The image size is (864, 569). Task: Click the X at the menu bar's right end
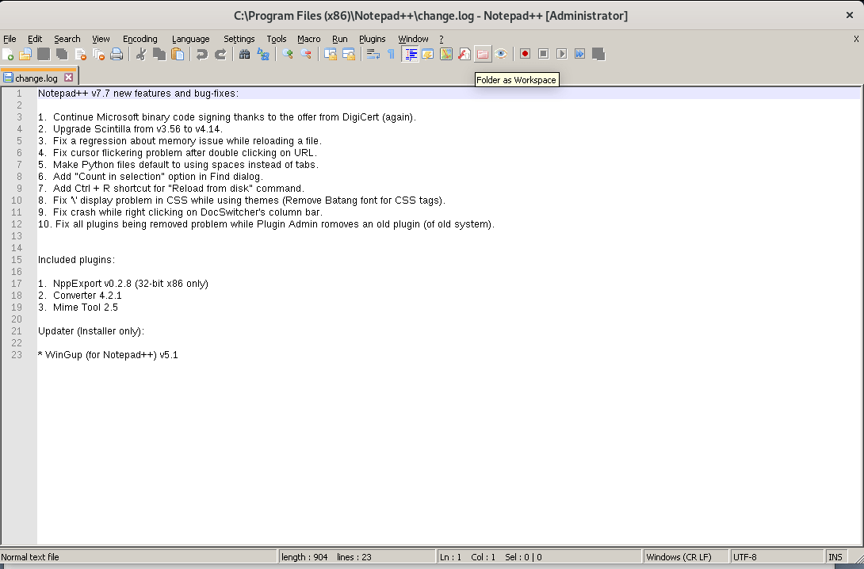pyautogui.click(x=856, y=39)
